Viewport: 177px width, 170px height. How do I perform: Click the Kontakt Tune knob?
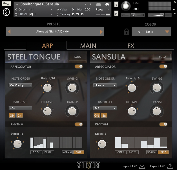126,6
